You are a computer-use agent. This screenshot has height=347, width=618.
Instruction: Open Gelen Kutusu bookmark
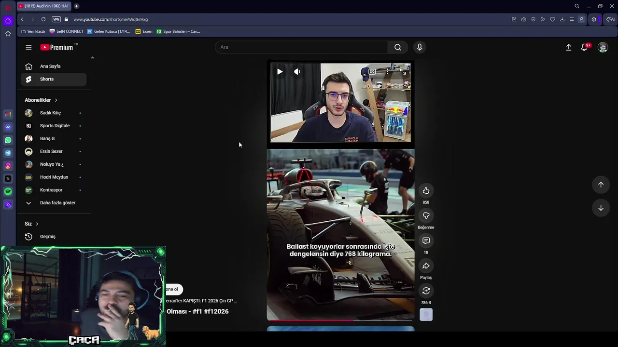point(109,31)
